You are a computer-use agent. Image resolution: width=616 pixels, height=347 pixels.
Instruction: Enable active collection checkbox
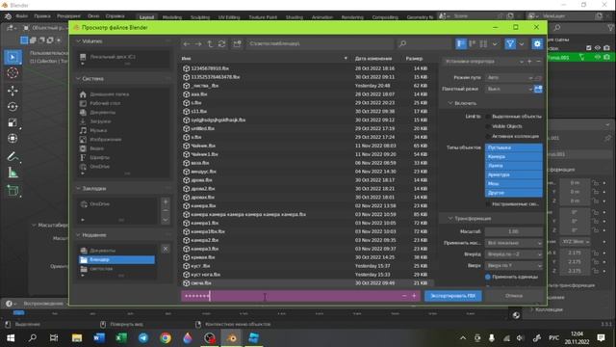click(488, 136)
